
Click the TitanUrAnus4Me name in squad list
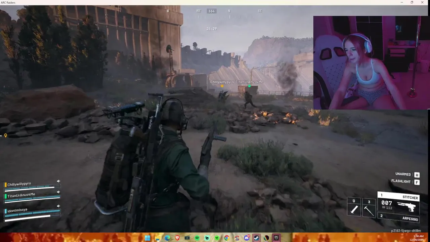pyautogui.click(x=21, y=195)
